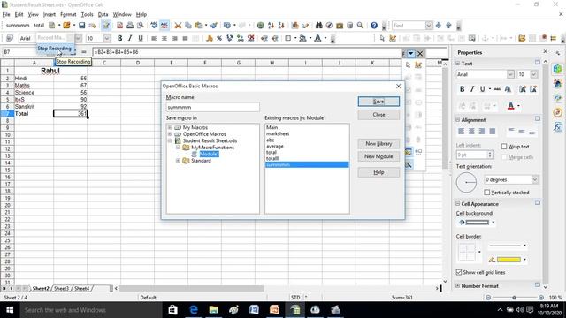Select the marksheet macro in list
Screen dimensions: 566x318
[x=278, y=133]
